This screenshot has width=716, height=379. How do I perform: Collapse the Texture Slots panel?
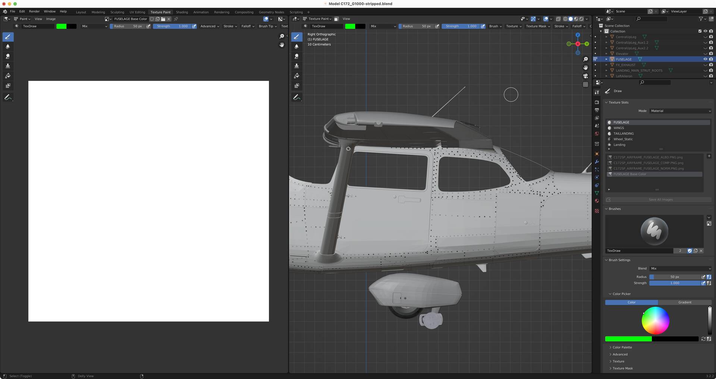click(618, 103)
